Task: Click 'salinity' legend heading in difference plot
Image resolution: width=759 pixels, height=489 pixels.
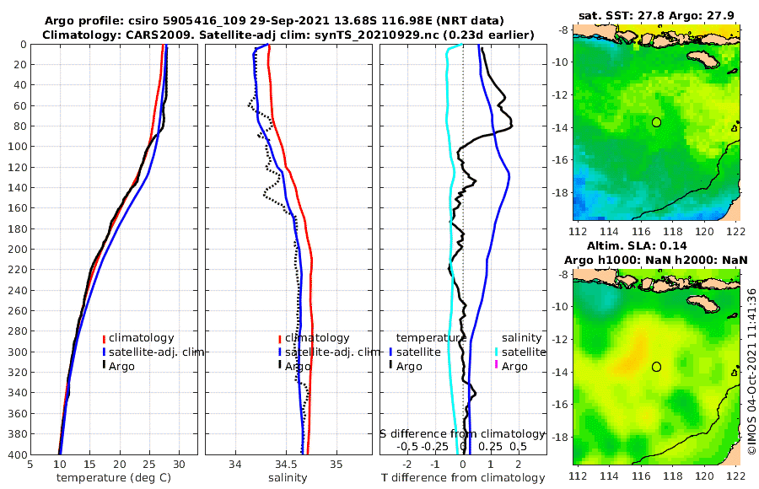Action: point(521,337)
